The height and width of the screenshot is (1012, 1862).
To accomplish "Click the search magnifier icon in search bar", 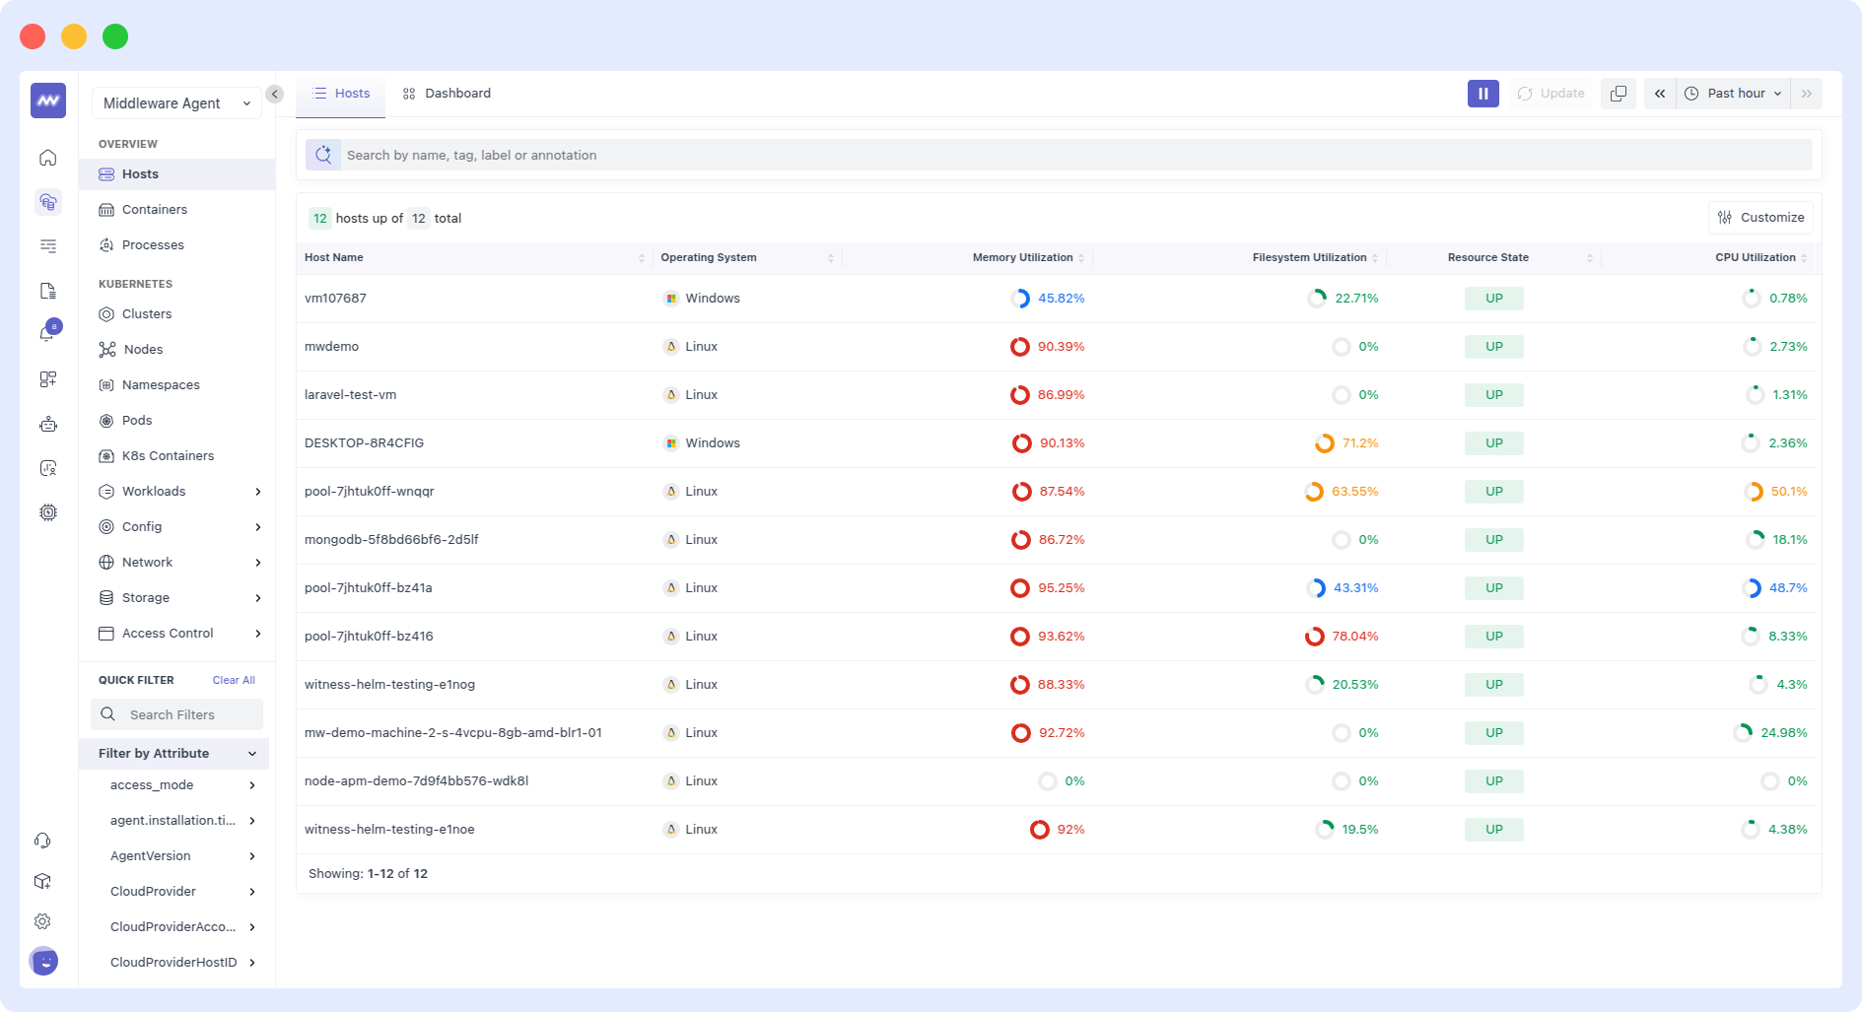I will pyautogui.click(x=323, y=155).
